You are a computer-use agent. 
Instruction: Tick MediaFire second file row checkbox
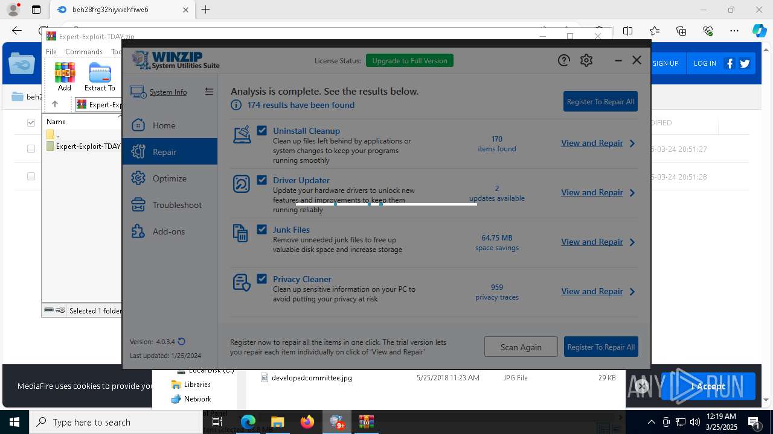[31, 177]
